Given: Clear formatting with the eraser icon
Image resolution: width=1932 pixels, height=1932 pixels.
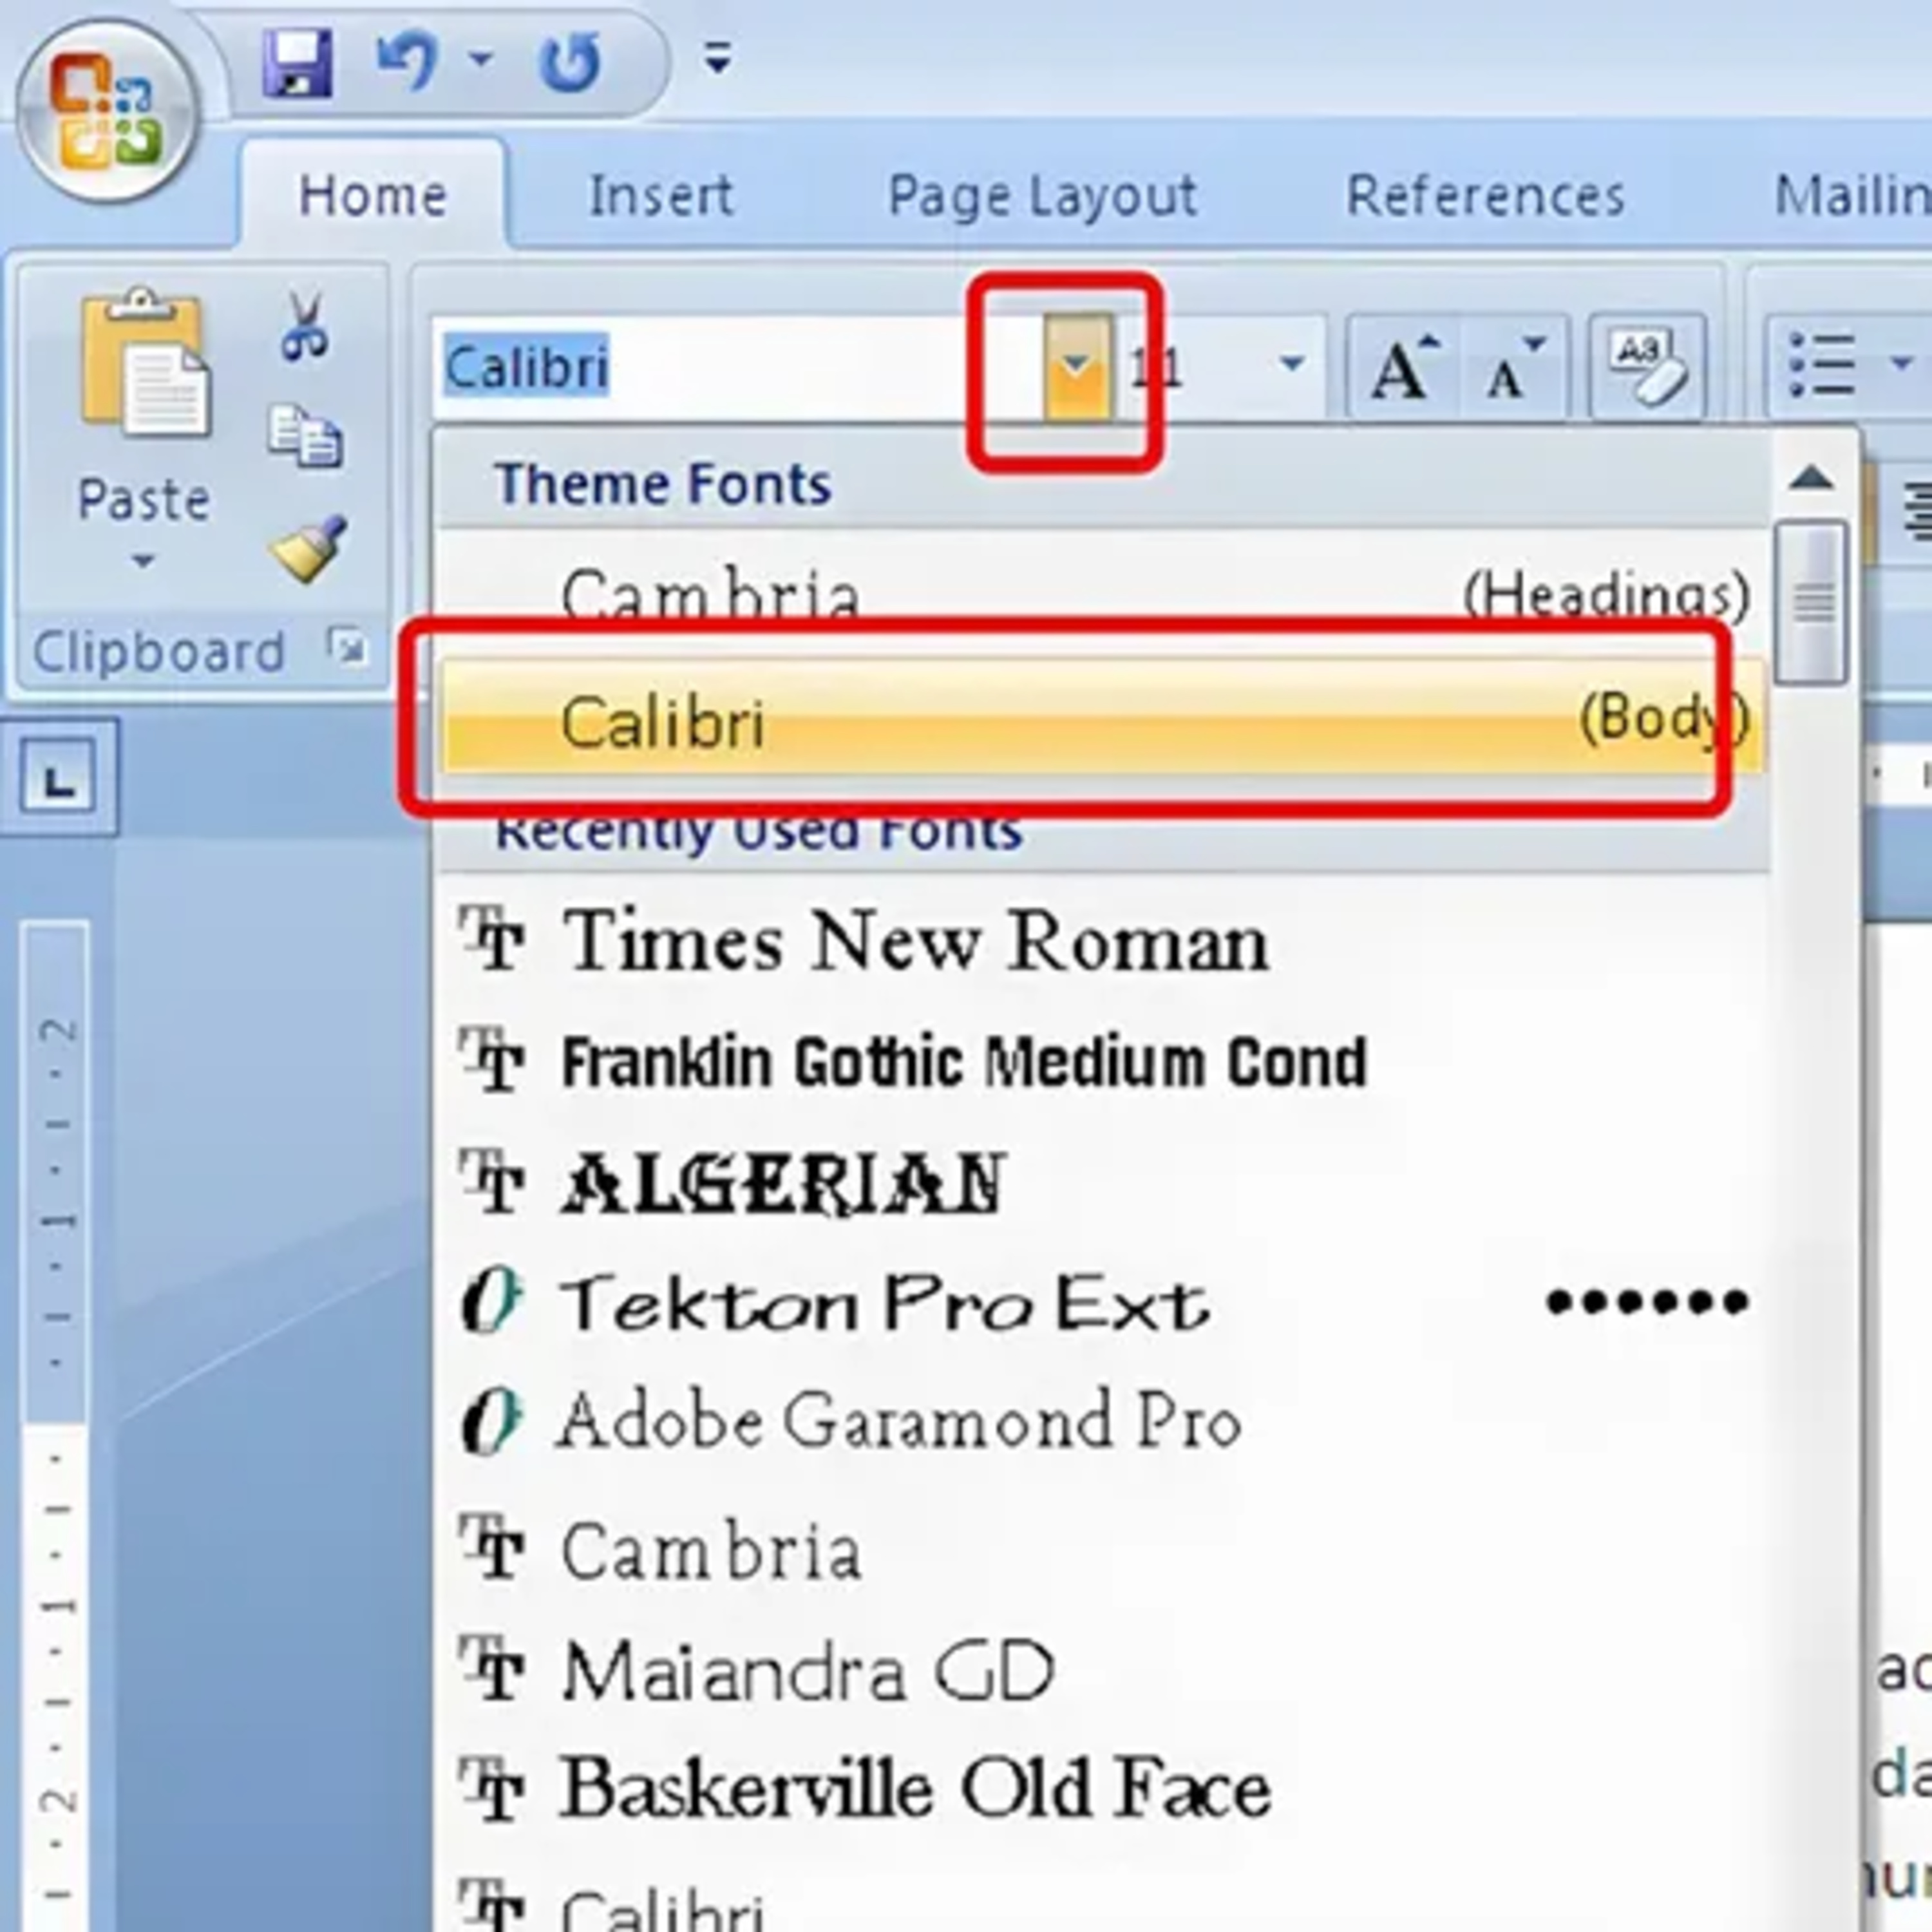Looking at the screenshot, I should [1647, 367].
